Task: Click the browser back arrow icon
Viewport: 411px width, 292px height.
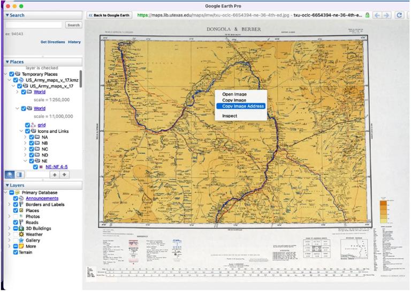Action: click(377, 15)
